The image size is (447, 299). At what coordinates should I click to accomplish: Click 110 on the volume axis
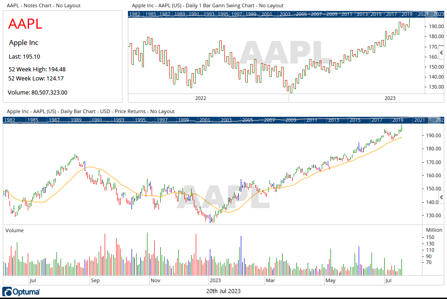[430, 250]
